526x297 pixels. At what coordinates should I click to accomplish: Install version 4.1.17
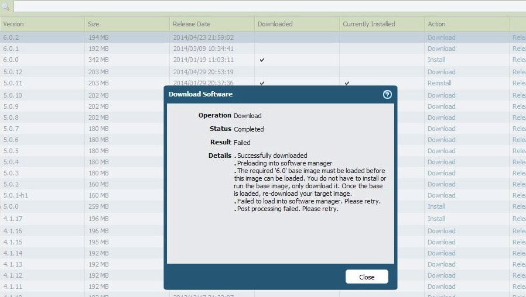[436, 219]
